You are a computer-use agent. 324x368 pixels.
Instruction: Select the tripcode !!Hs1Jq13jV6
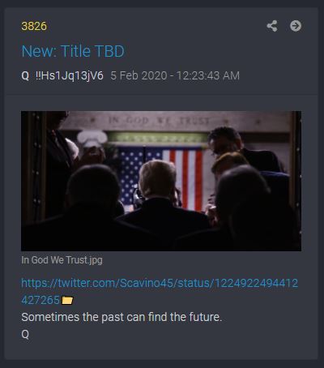point(70,75)
